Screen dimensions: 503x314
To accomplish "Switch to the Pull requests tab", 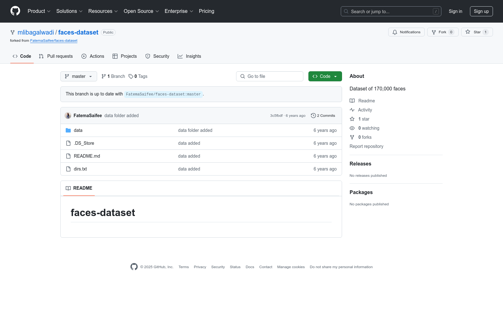I will coord(56,56).
